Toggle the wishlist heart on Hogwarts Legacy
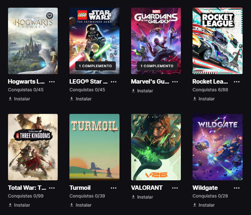This screenshot has width=251, height=215. pyautogui.click(x=50, y=16)
